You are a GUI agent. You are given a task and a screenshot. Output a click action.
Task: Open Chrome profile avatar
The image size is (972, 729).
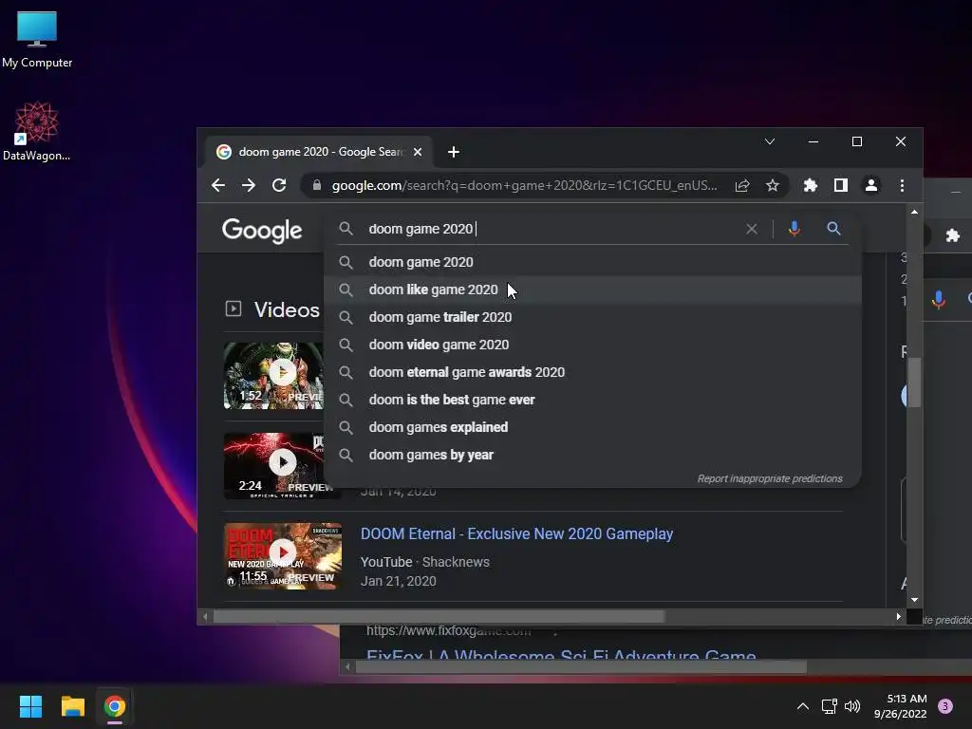871,185
